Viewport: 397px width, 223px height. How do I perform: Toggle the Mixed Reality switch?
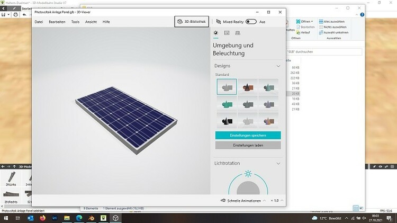click(x=251, y=22)
